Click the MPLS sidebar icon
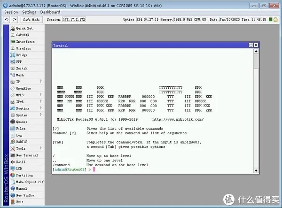Screen dimensions: 282x208 13,95
